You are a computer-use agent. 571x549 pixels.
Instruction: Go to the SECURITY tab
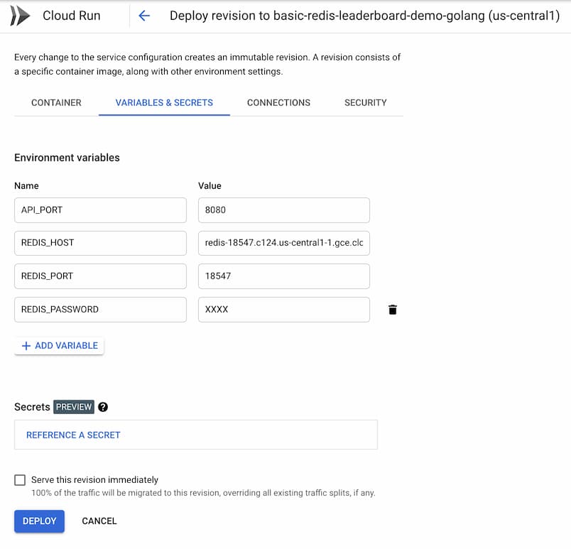366,103
